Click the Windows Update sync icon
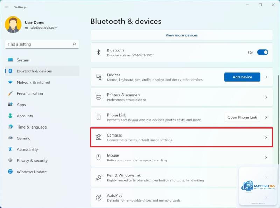The width and height of the screenshot is (280, 208). pos(10,172)
